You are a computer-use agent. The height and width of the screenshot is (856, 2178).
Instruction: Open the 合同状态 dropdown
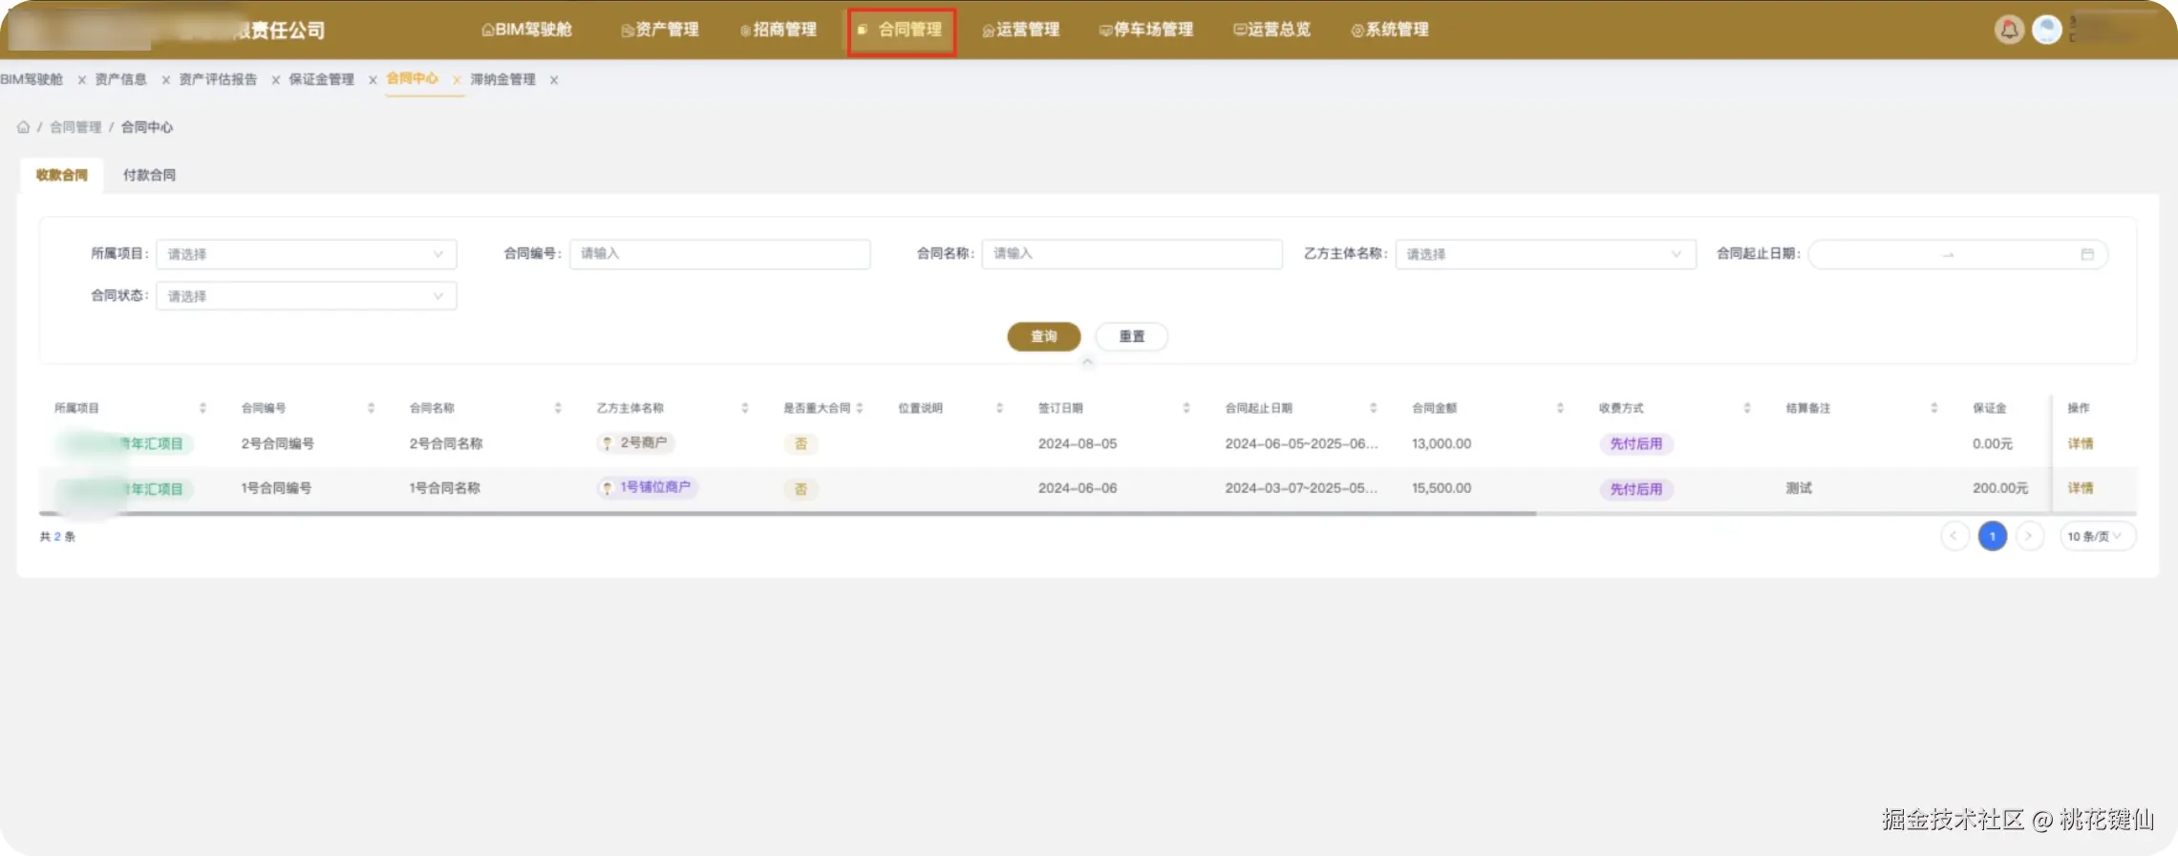pyautogui.click(x=307, y=296)
